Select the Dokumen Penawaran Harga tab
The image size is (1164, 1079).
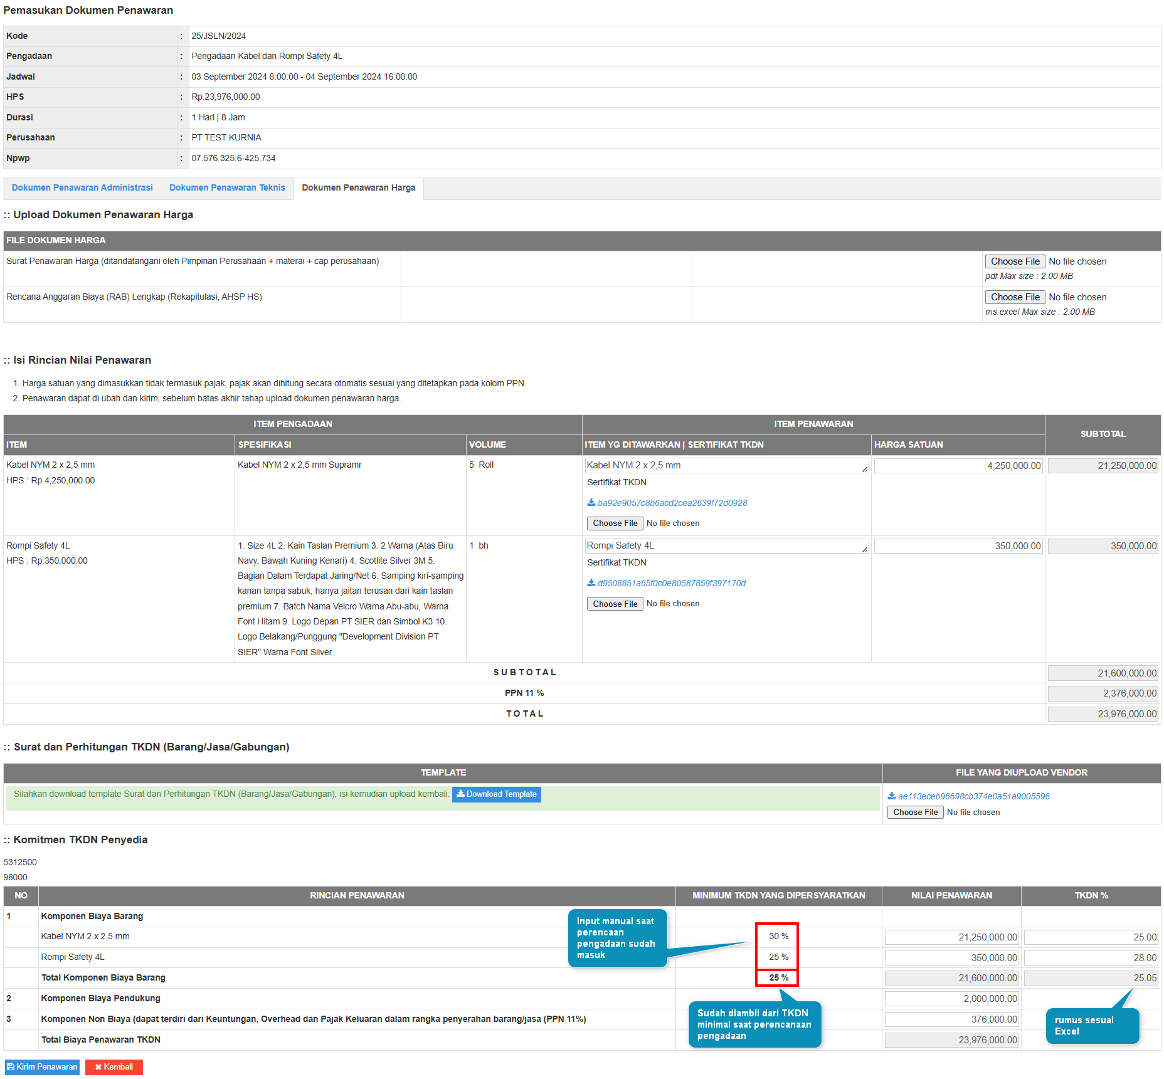click(x=358, y=188)
